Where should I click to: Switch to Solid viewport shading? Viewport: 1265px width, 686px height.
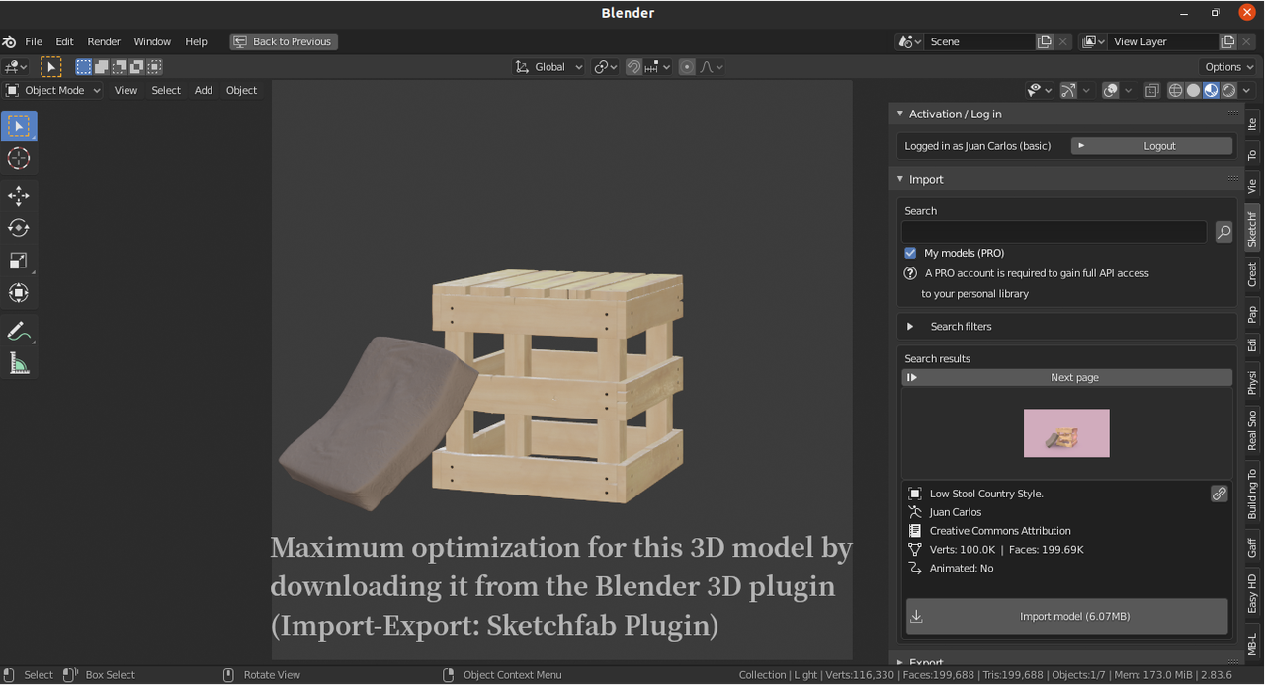coord(1193,90)
